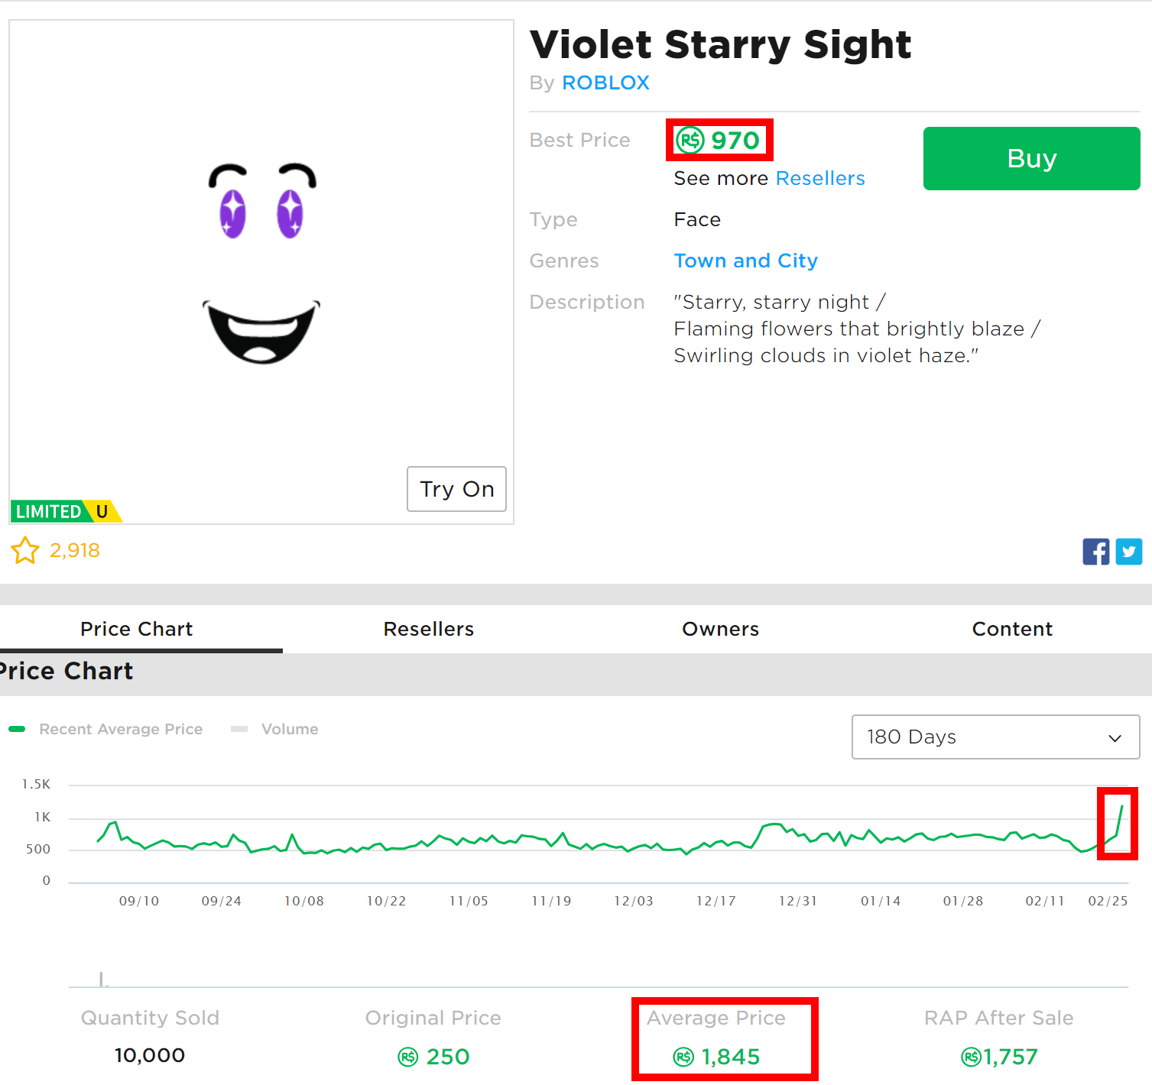This screenshot has width=1152, height=1085.
Task: Toggle Volume legend series
Action: pyautogui.click(x=274, y=729)
